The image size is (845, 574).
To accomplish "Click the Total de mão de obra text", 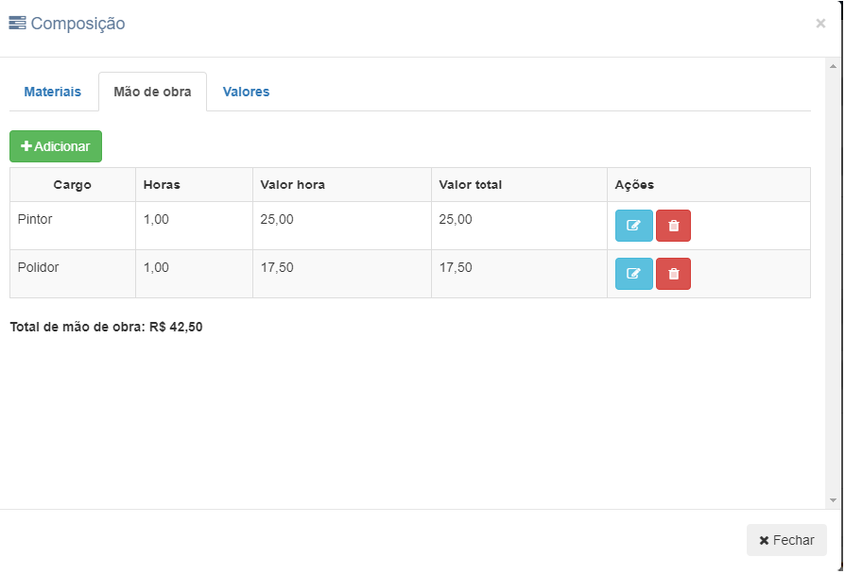I will pyautogui.click(x=106, y=328).
